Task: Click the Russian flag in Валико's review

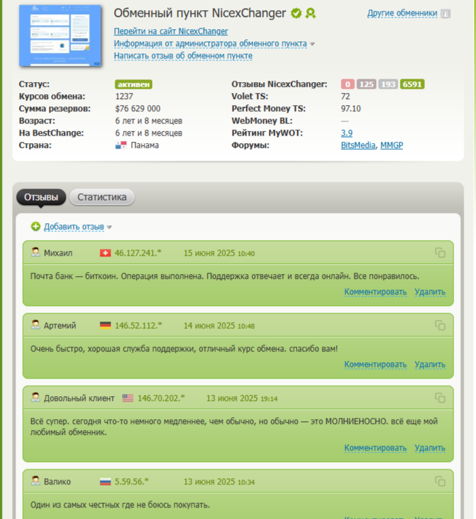Action: [105, 482]
